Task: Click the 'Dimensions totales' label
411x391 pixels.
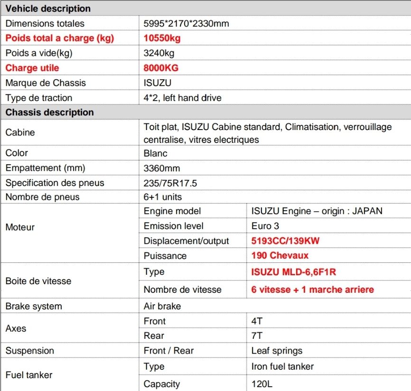Action: click(45, 24)
